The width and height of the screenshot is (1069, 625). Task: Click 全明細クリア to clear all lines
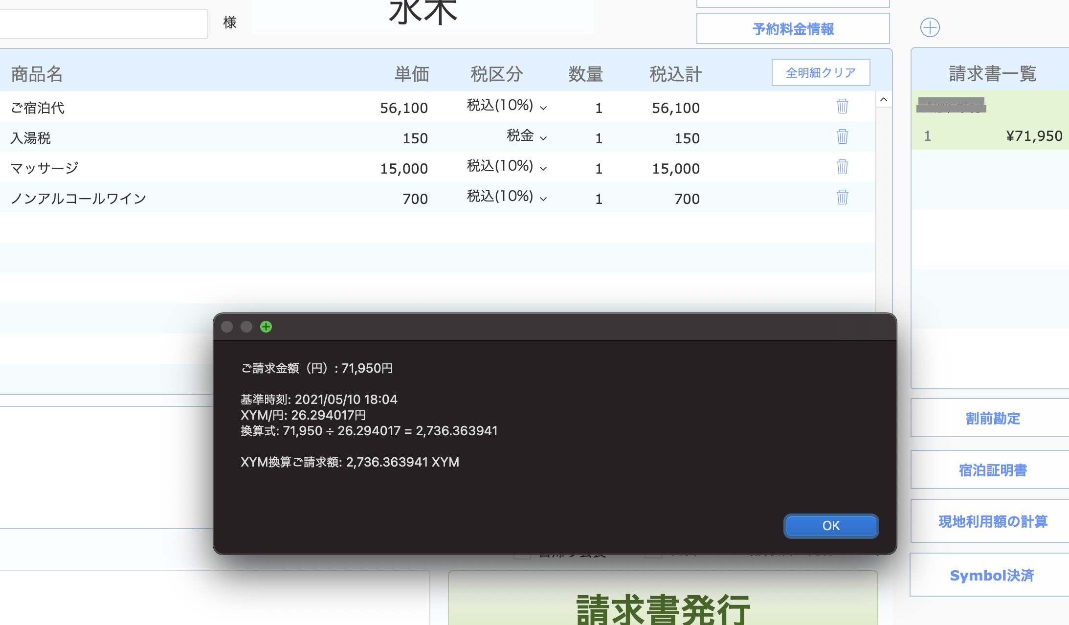pos(821,73)
